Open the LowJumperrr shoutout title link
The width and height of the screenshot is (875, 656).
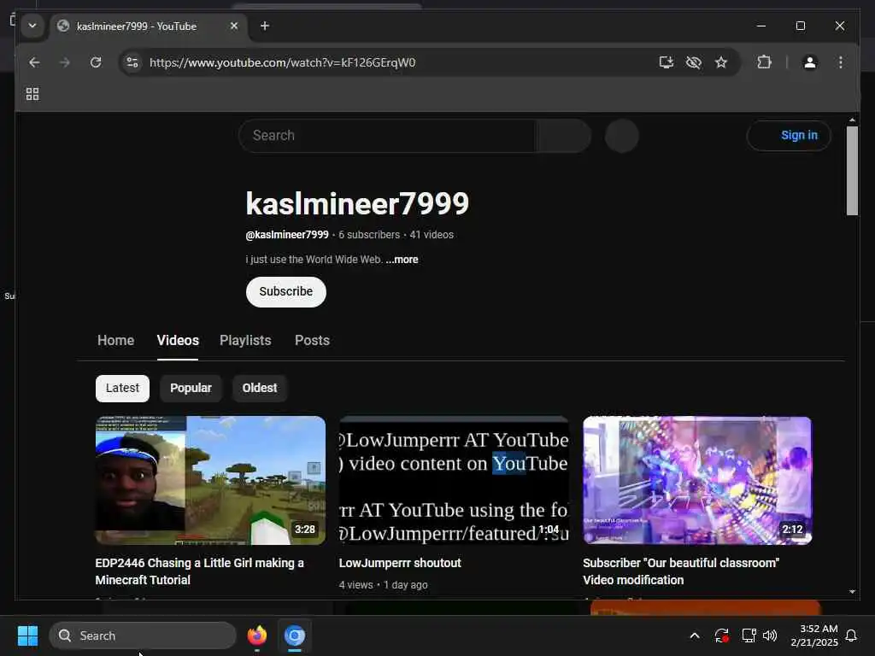coord(400,563)
